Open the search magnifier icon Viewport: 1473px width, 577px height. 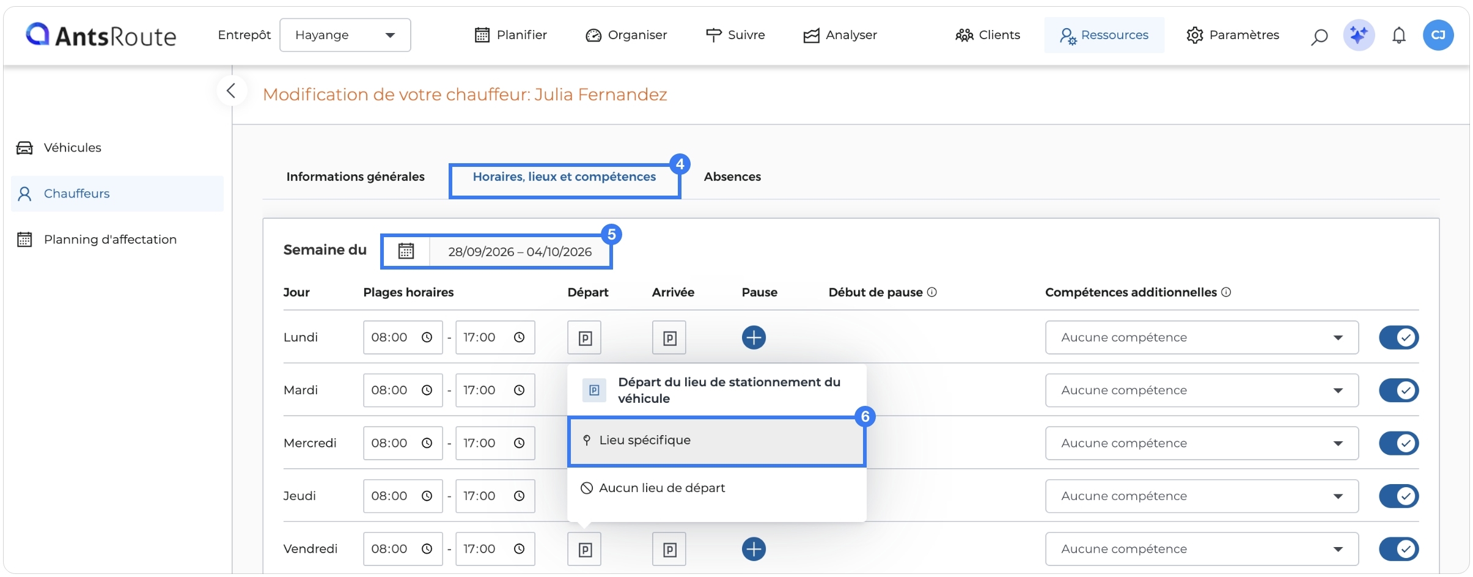pos(1319,36)
